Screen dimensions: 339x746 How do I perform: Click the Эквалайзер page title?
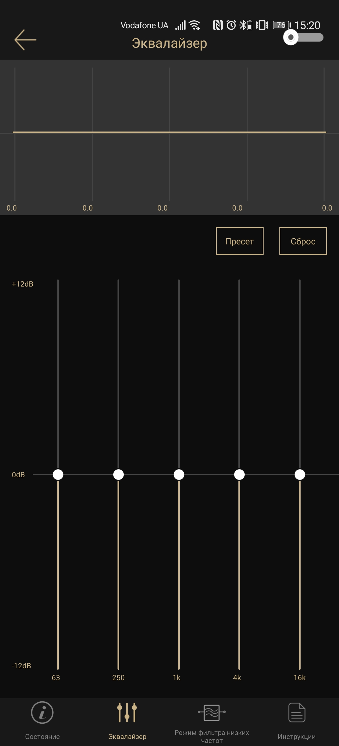point(169,43)
